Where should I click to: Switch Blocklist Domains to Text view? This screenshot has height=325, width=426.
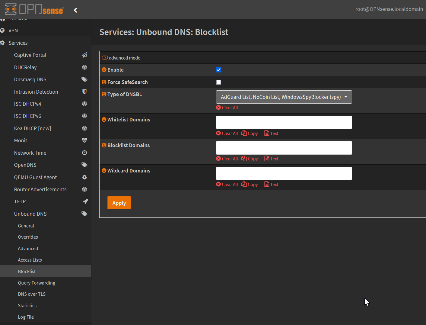(x=271, y=159)
